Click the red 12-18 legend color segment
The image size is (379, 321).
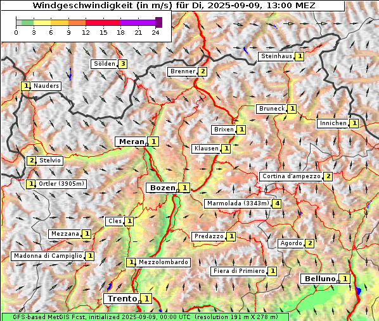point(103,23)
